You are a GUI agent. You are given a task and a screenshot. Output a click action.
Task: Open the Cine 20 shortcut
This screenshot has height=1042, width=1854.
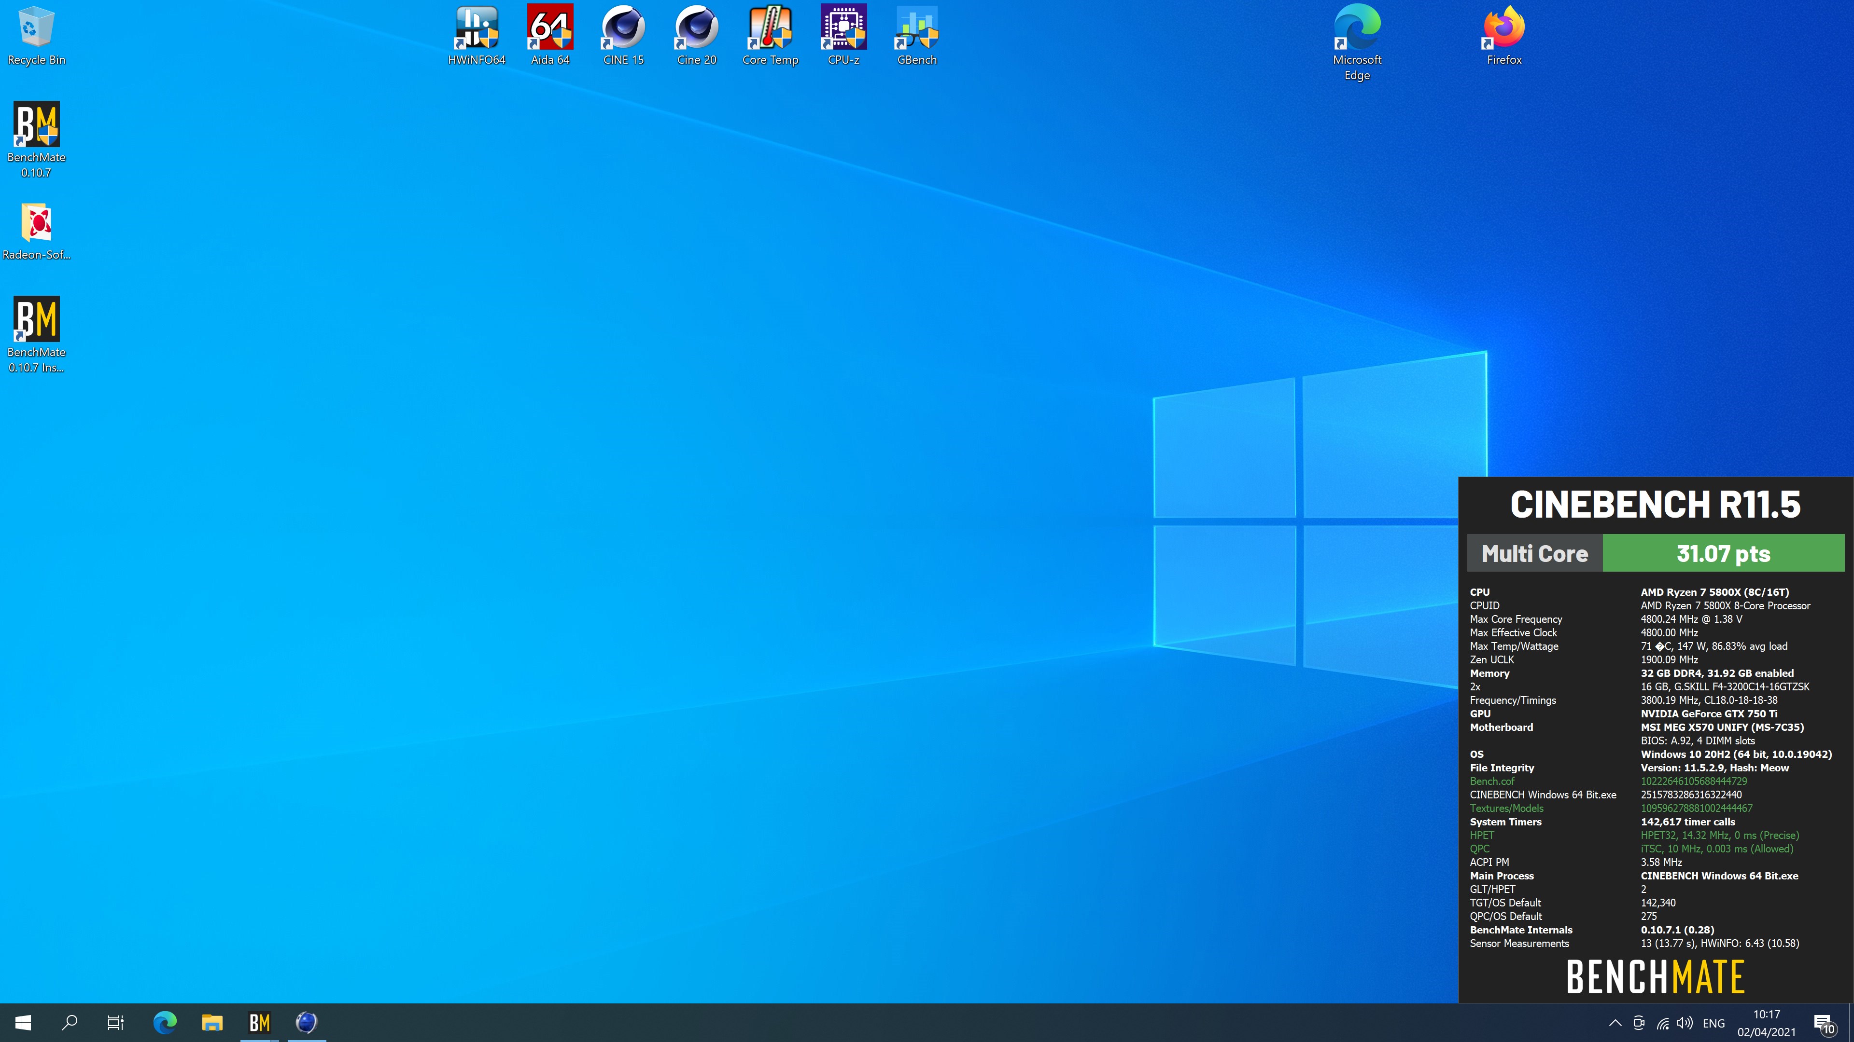pos(697,36)
